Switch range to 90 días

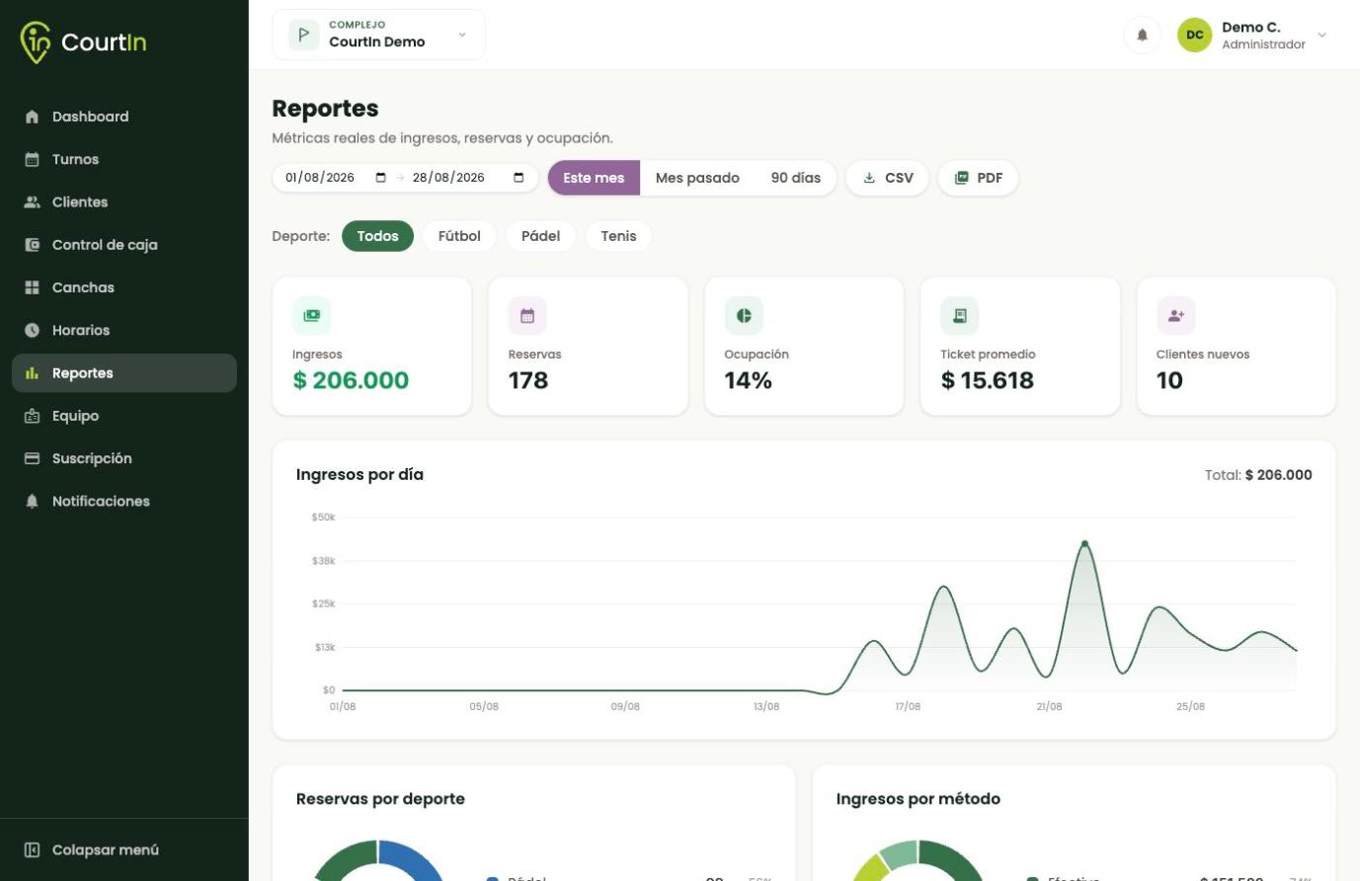796,178
